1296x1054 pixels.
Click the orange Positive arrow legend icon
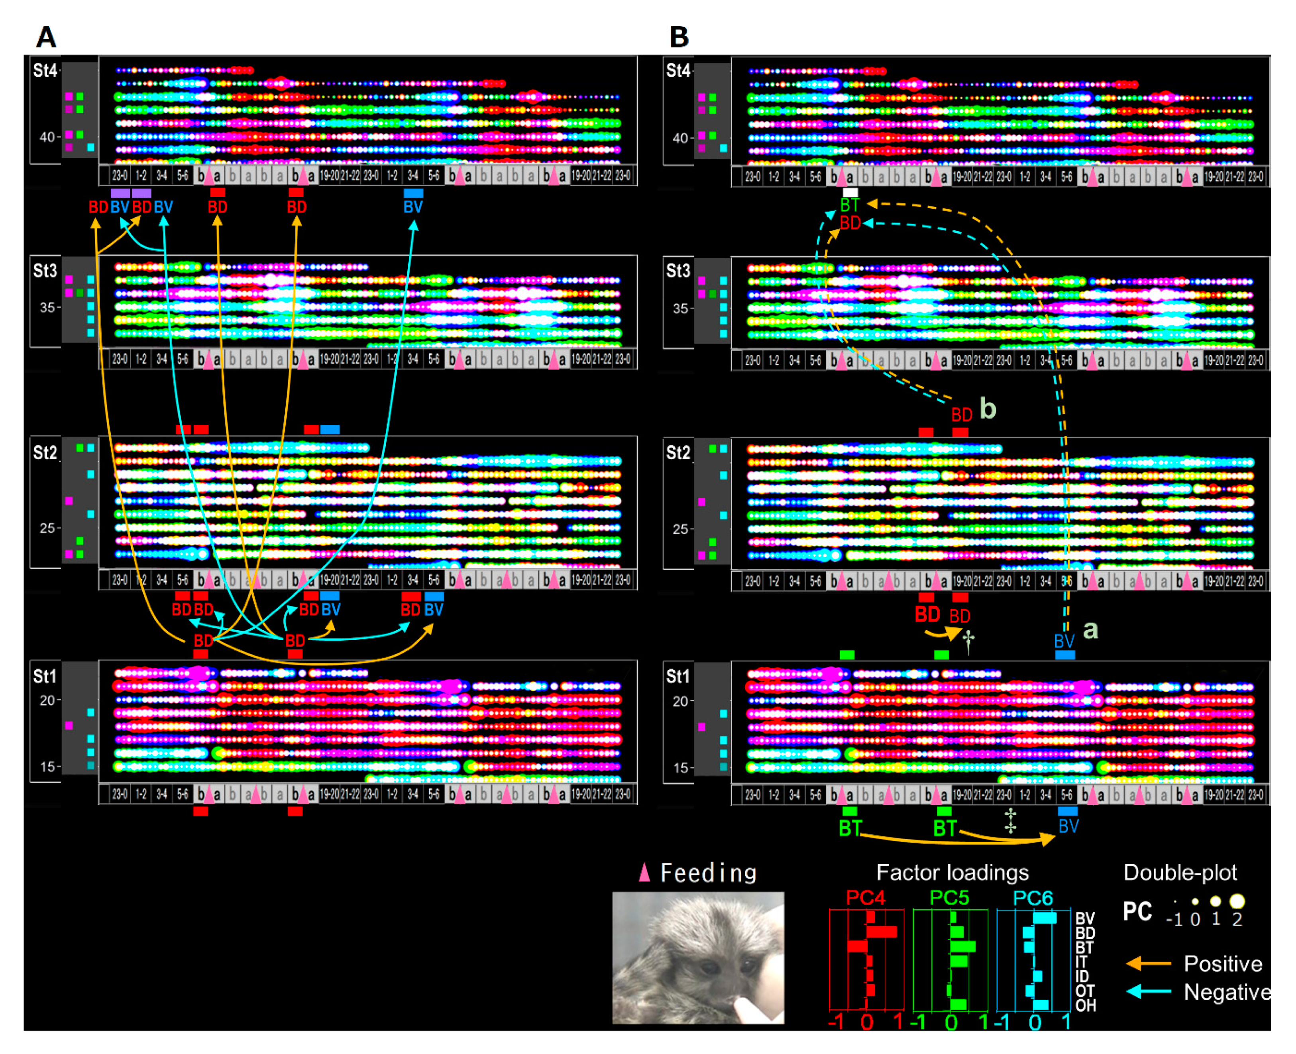[x=1149, y=964]
